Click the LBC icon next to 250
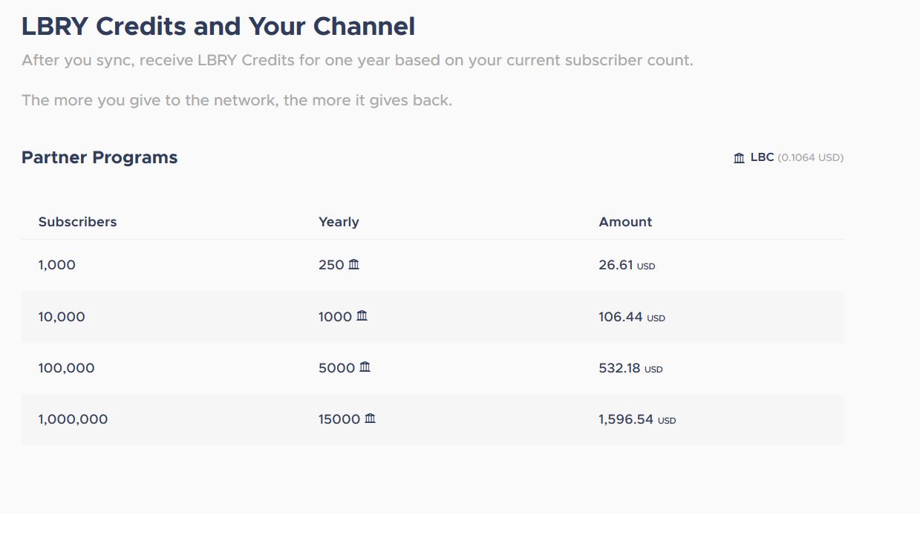This screenshot has width=920, height=535. pyautogui.click(x=353, y=264)
